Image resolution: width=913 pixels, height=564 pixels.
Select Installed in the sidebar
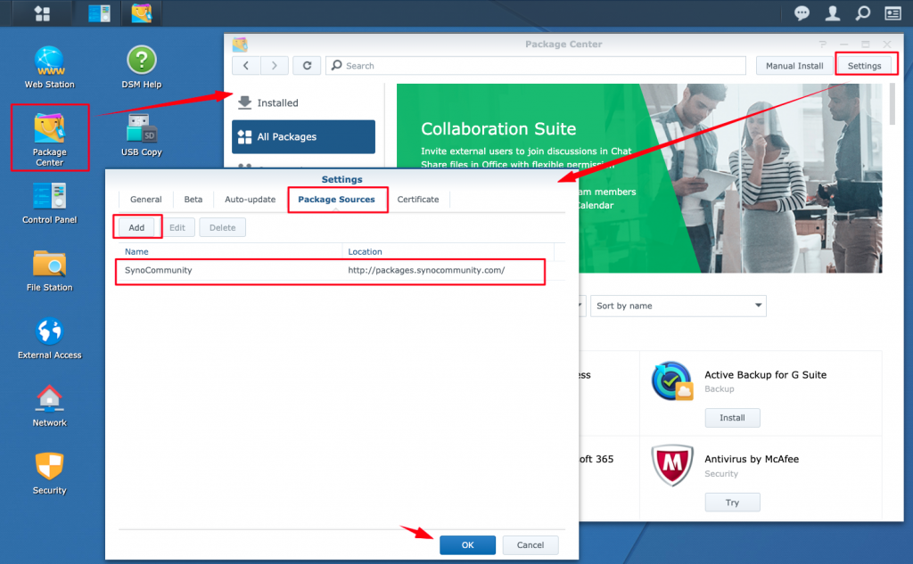coord(303,103)
